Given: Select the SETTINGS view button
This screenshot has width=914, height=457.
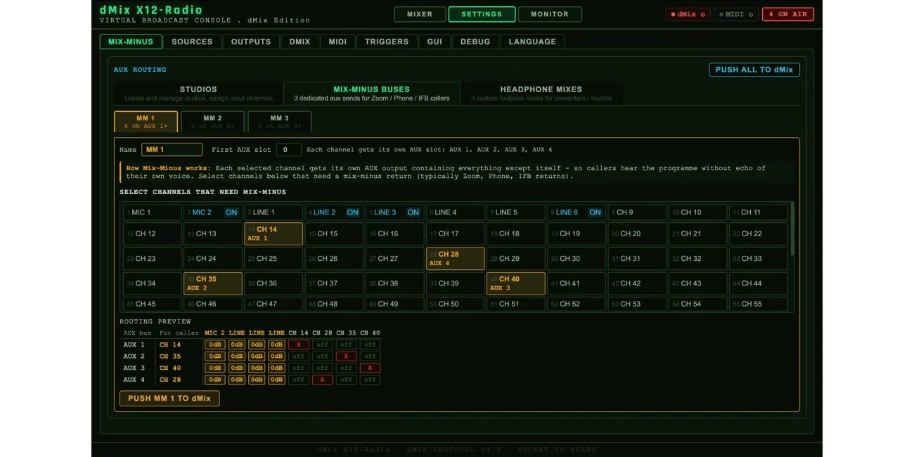Looking at the screenshot, I should coord(482,14).
